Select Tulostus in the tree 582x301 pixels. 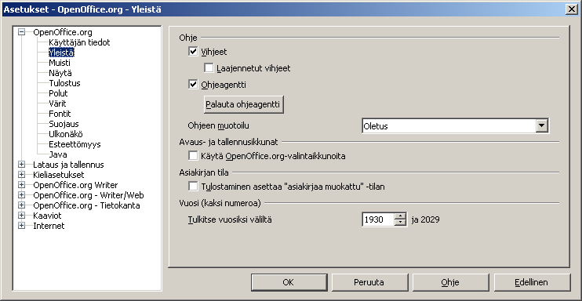coord(64,83)
